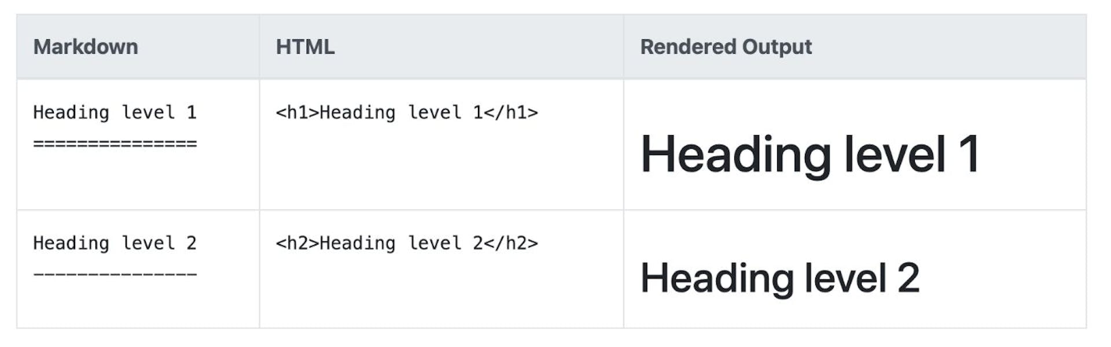Click the digit 1 in rendered heading

(x=968, y=154)
